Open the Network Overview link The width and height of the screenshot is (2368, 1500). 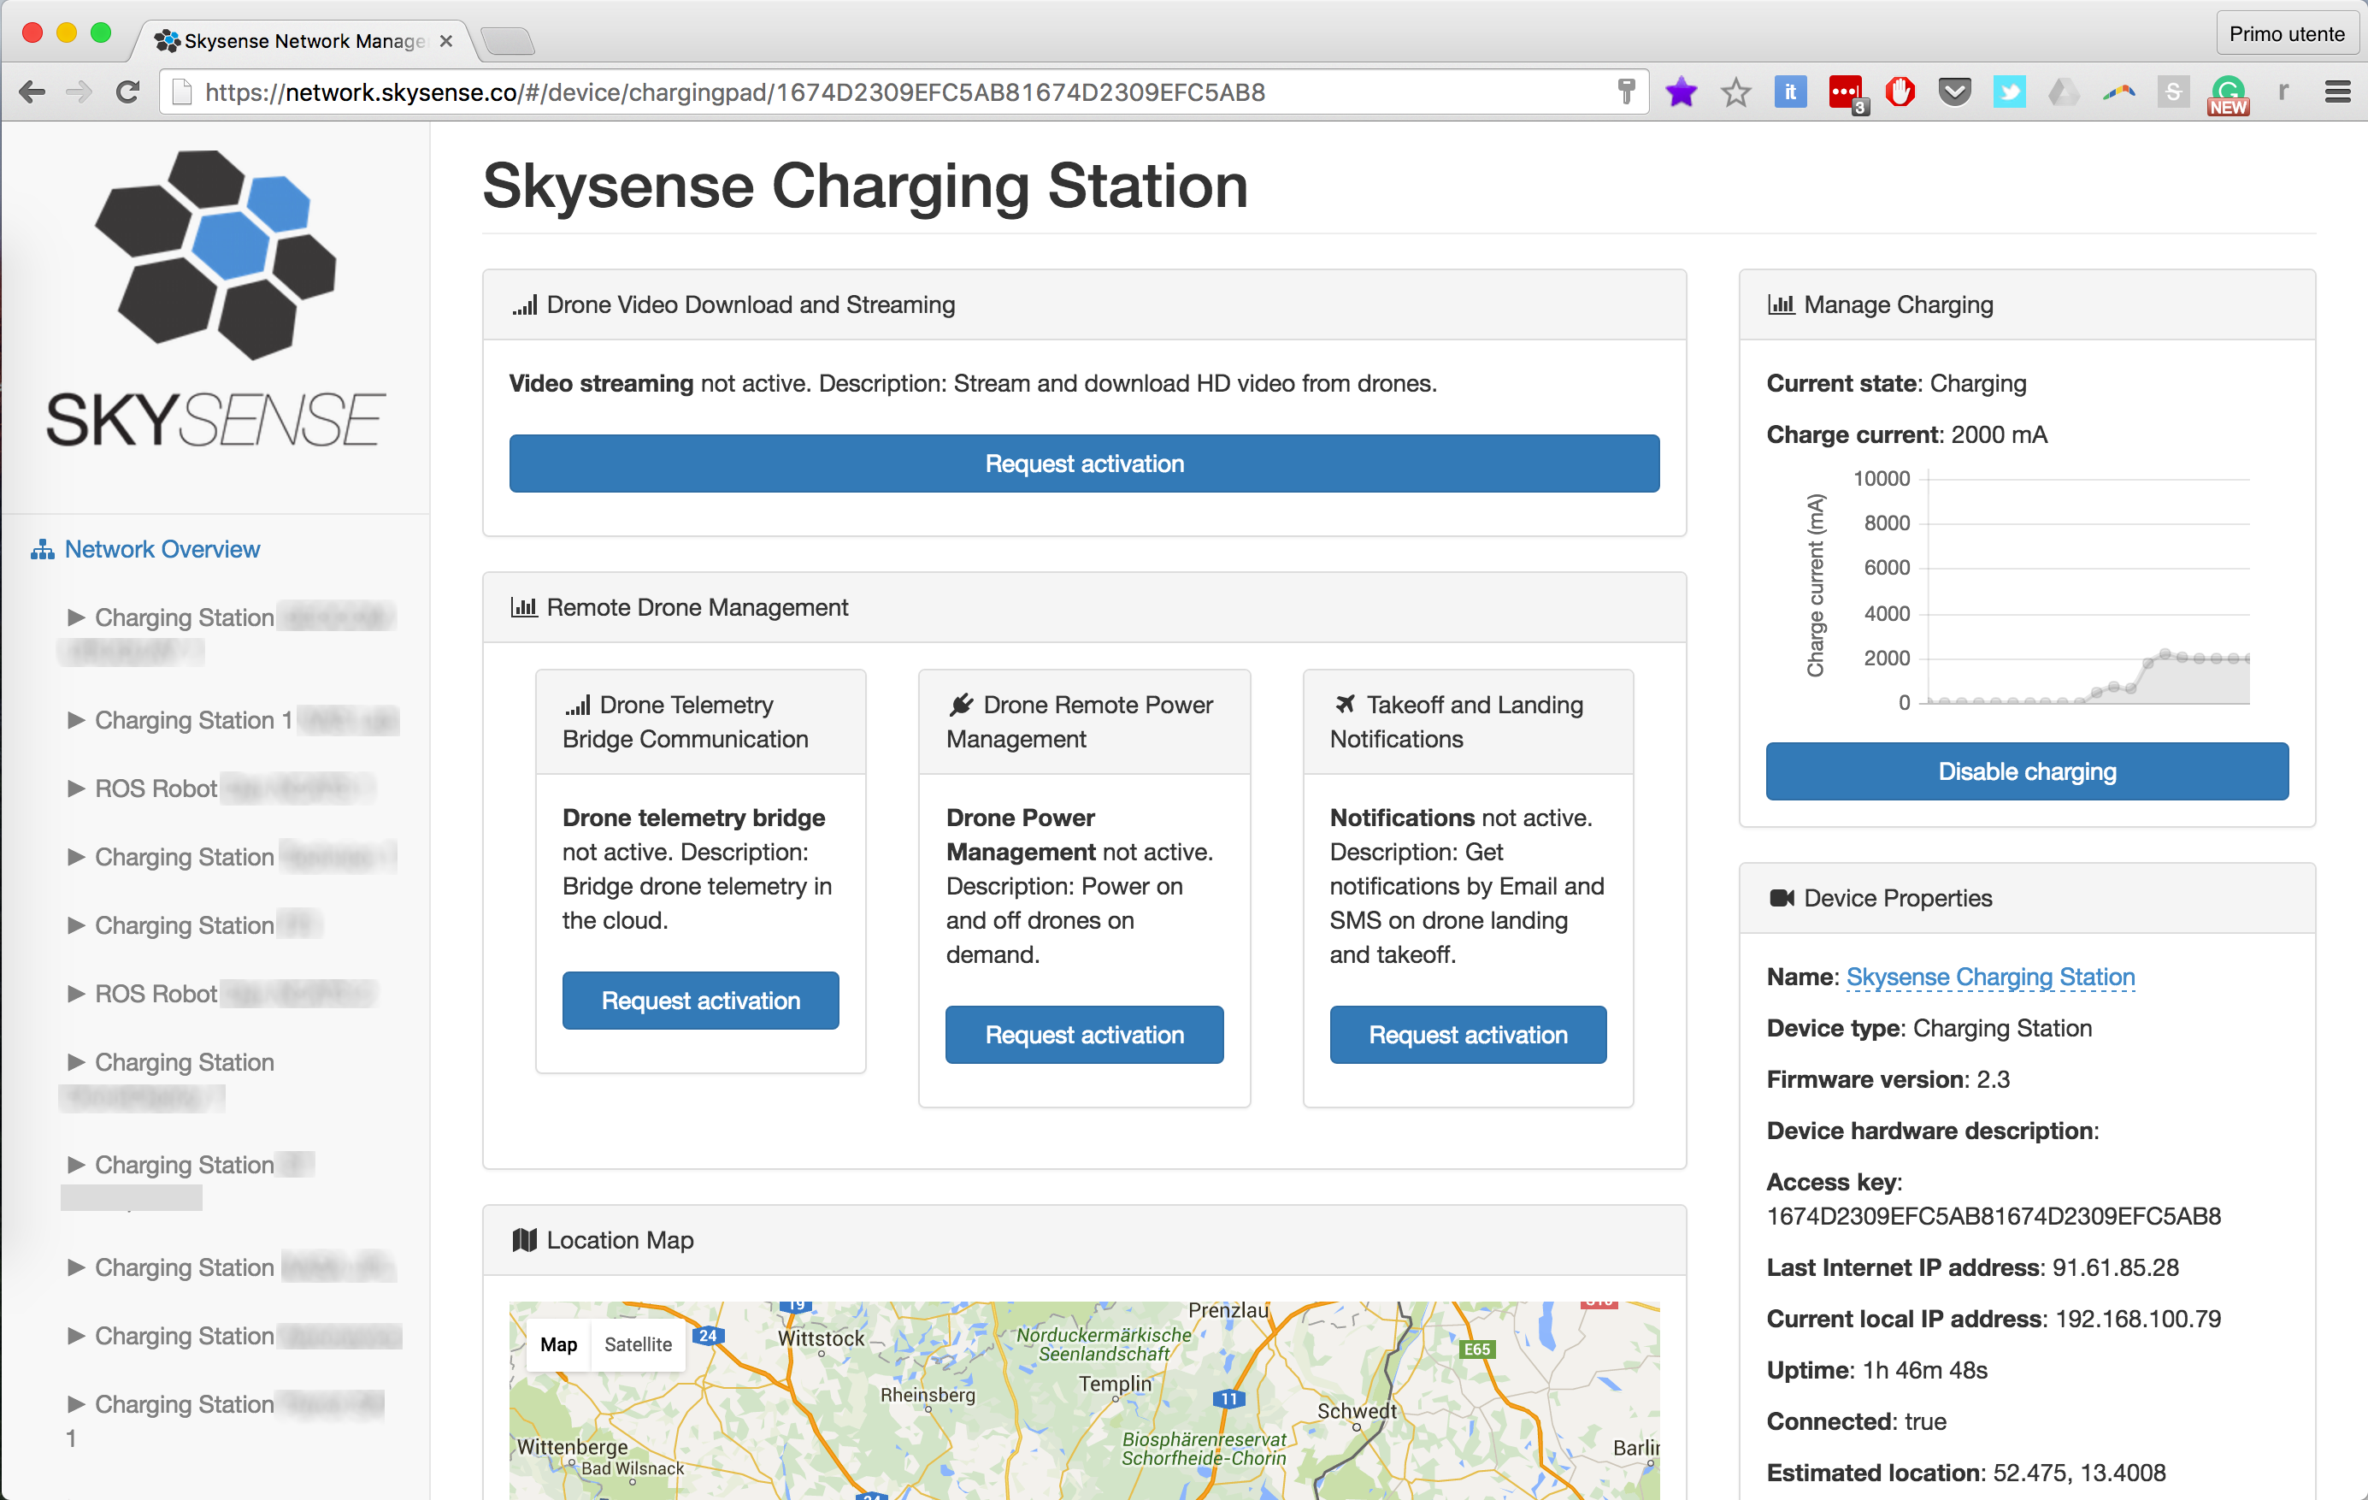(x=162, y=550)
